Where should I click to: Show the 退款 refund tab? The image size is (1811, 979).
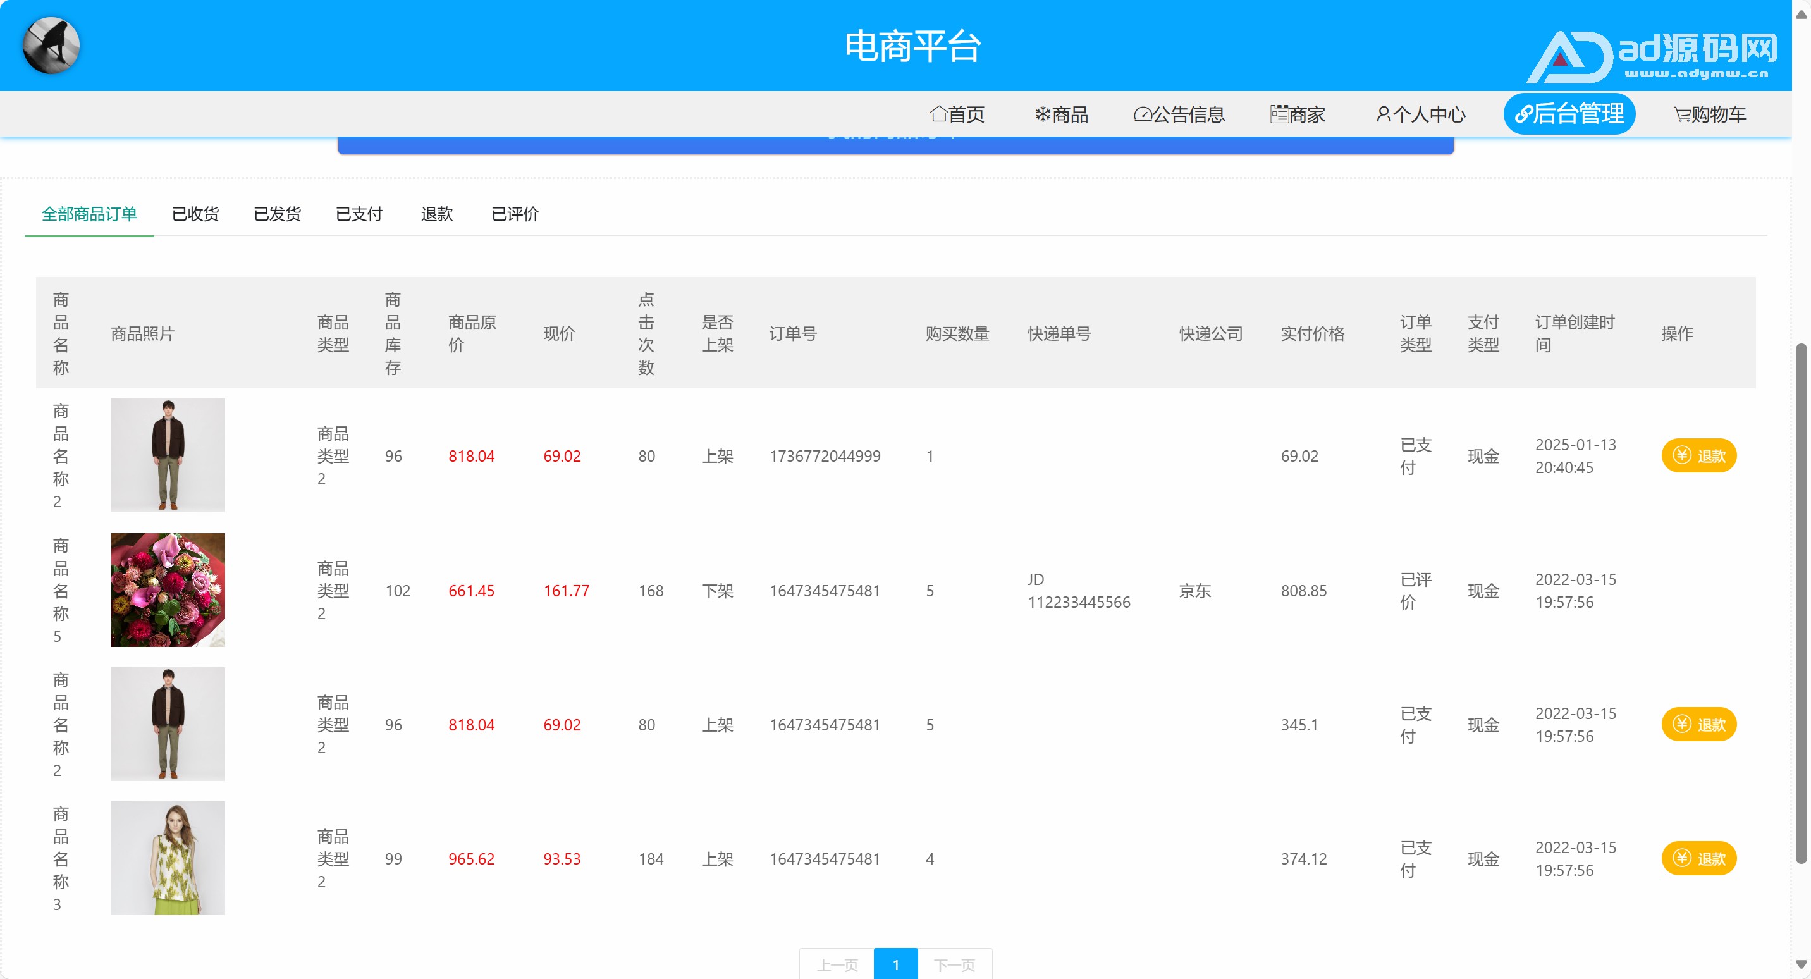click(436, 214)
